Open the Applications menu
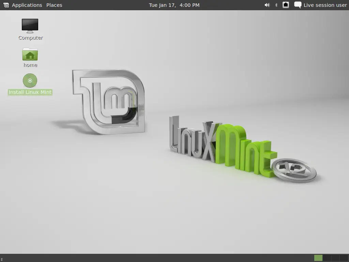The image size is (349, 262). tap(27, 5)
